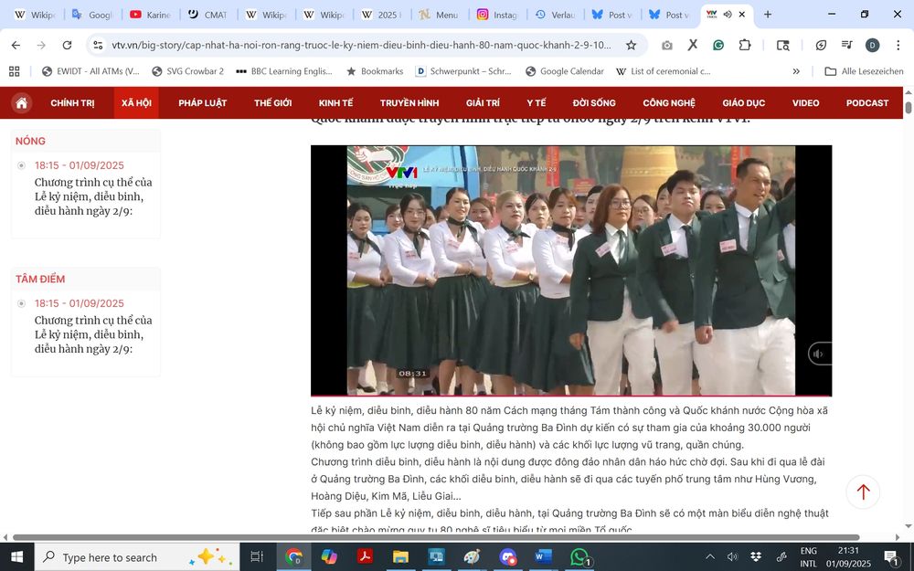Open File Explorer from the taskbar
This screenshot has height=571, width=914.
[400, 557]
